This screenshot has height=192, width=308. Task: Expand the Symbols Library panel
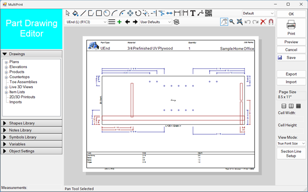(32, 137)
